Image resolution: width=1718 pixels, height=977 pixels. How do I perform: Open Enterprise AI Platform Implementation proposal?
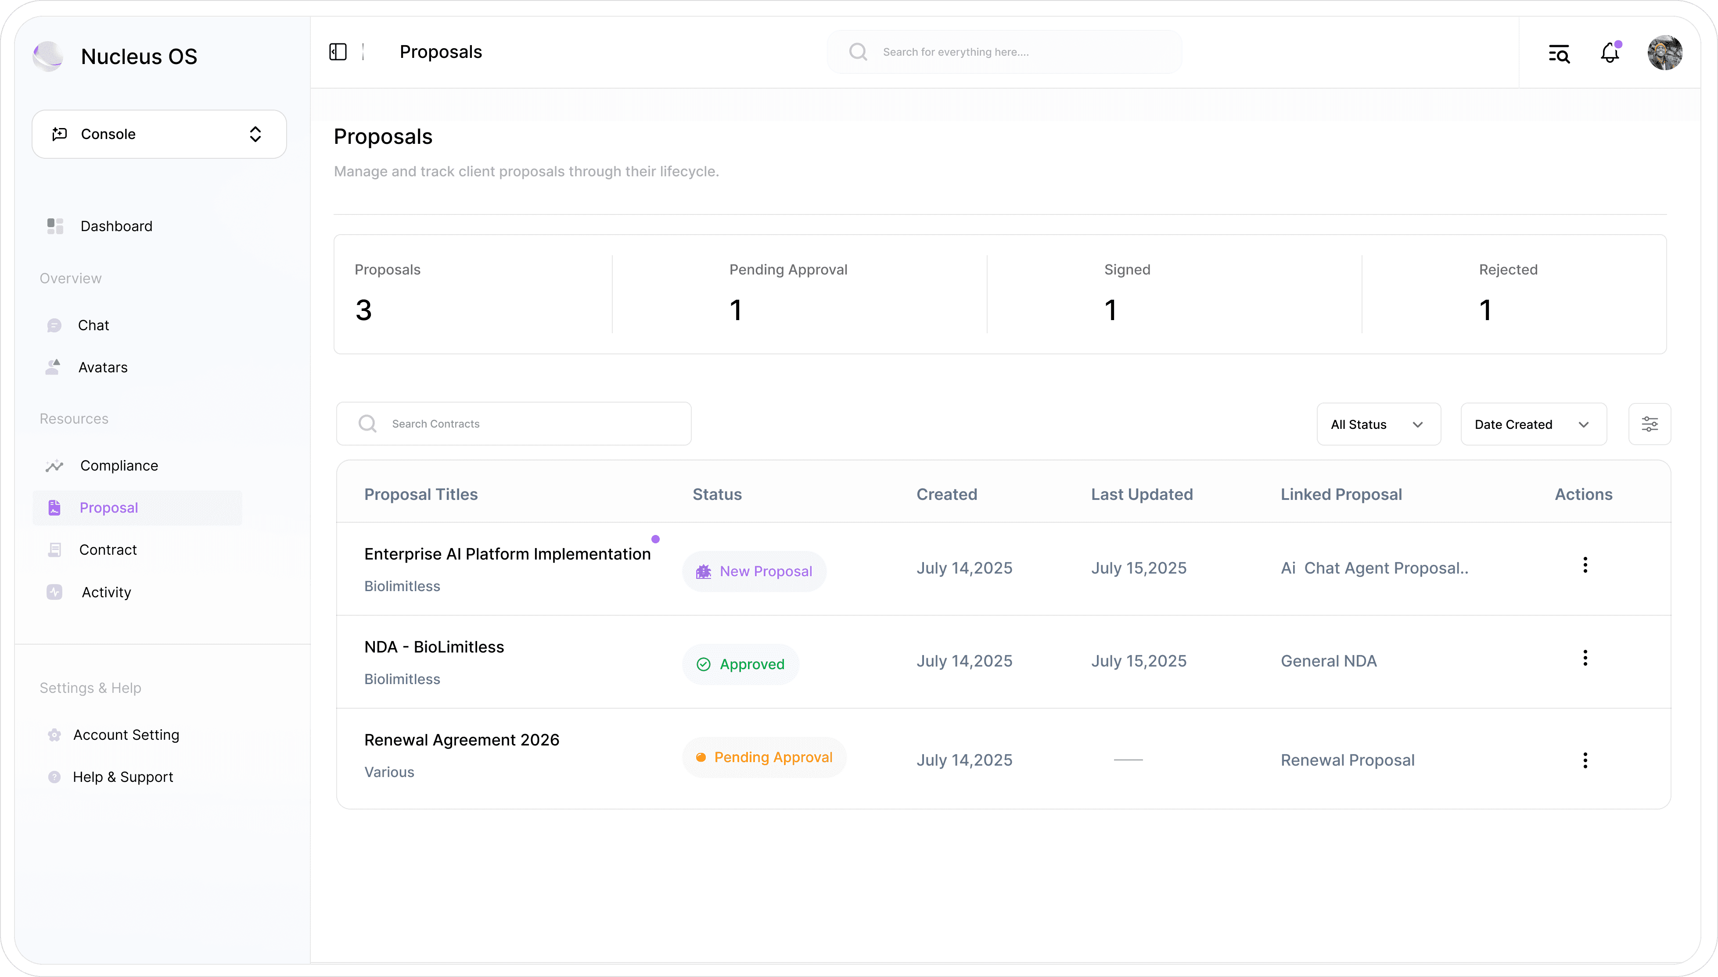(x=507, y=554)
